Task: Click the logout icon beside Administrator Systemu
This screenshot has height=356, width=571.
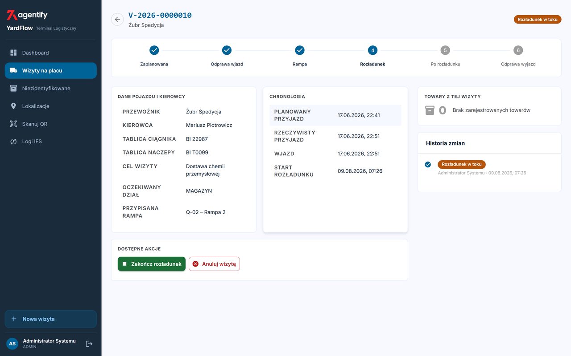Action: click(89, 344)
